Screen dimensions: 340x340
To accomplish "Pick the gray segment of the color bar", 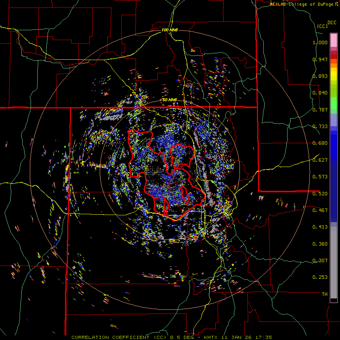I will [334, 263].
